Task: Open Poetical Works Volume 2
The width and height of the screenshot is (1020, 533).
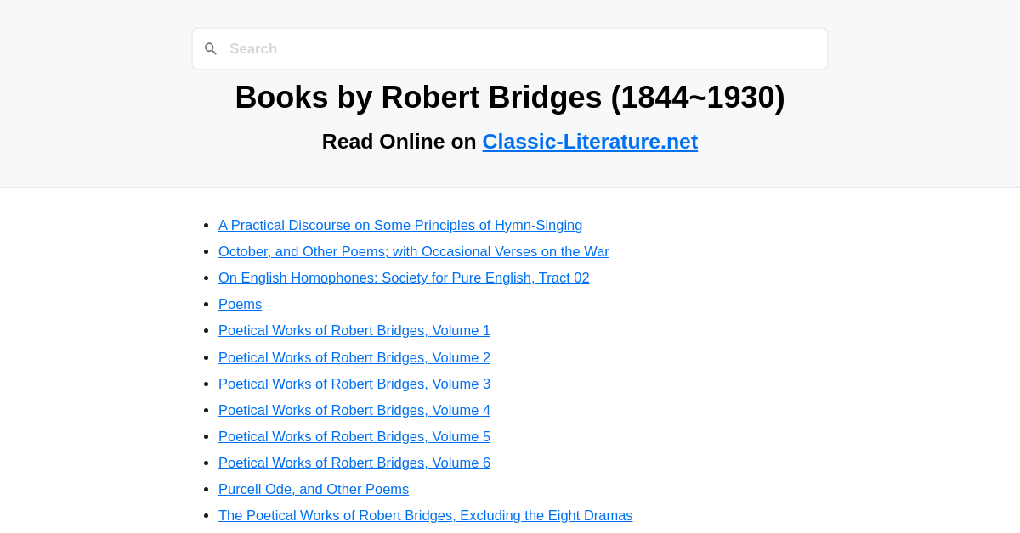Action: coord(354,357)
